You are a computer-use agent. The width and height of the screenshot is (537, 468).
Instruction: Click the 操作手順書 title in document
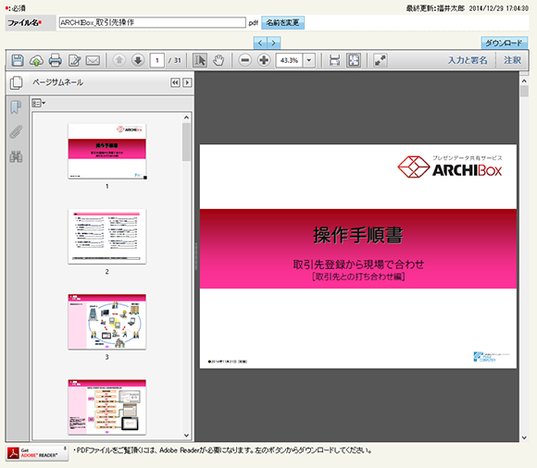pyautogui.click(x=358, y=235)
